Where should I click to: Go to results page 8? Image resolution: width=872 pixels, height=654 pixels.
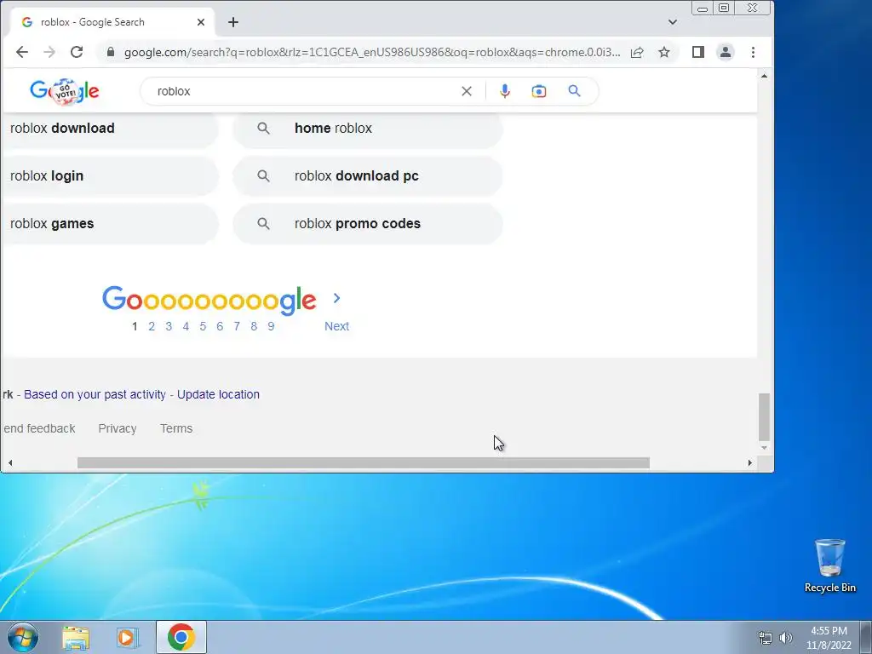(254, 326)
